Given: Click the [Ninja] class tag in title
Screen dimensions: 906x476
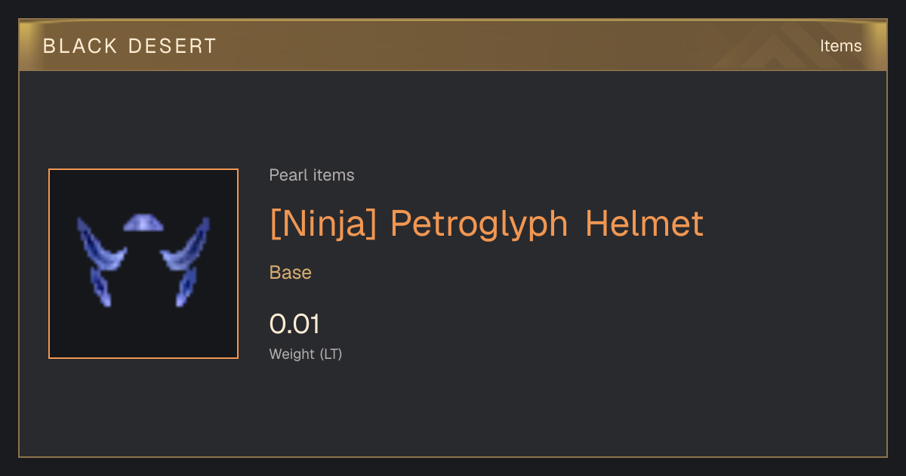Looking at the screenshot, I should (x=323, y=224).
